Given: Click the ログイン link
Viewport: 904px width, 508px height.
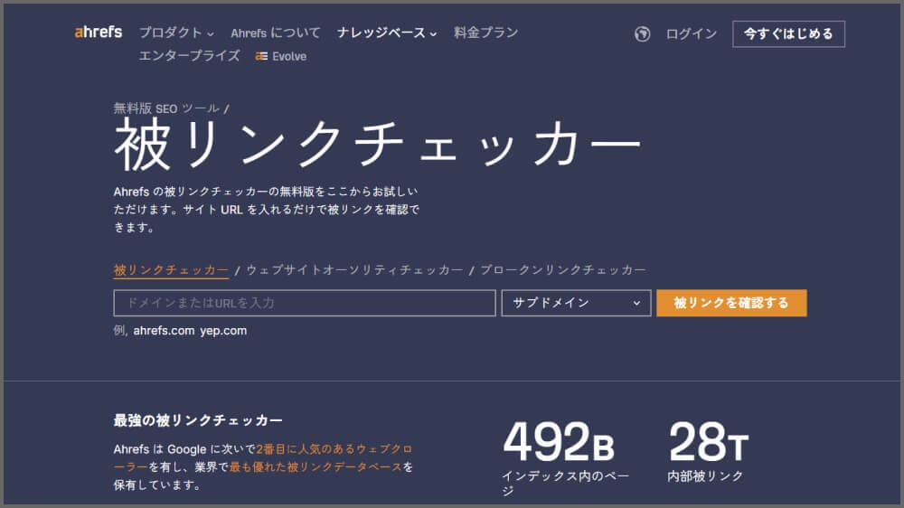Looking at the screenshot, I should 692,34.
